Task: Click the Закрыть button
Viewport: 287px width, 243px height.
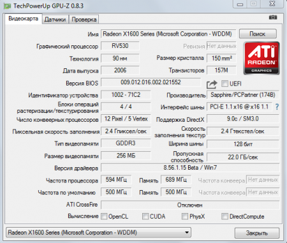Action: [x=257, y=233]
